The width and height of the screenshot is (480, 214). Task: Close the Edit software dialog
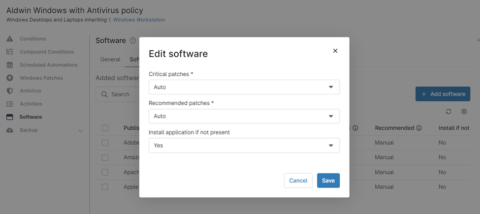335,51
